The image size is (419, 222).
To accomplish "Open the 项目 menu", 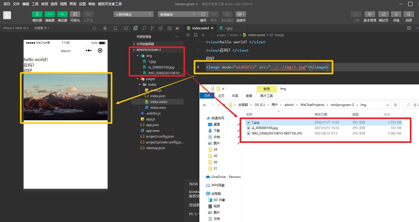I will click(x=7, y=4).
